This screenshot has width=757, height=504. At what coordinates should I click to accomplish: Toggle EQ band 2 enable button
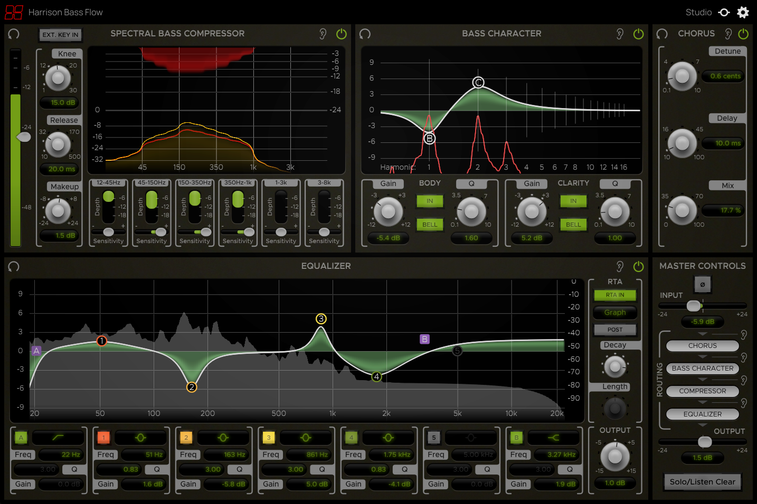coord(186,438)
